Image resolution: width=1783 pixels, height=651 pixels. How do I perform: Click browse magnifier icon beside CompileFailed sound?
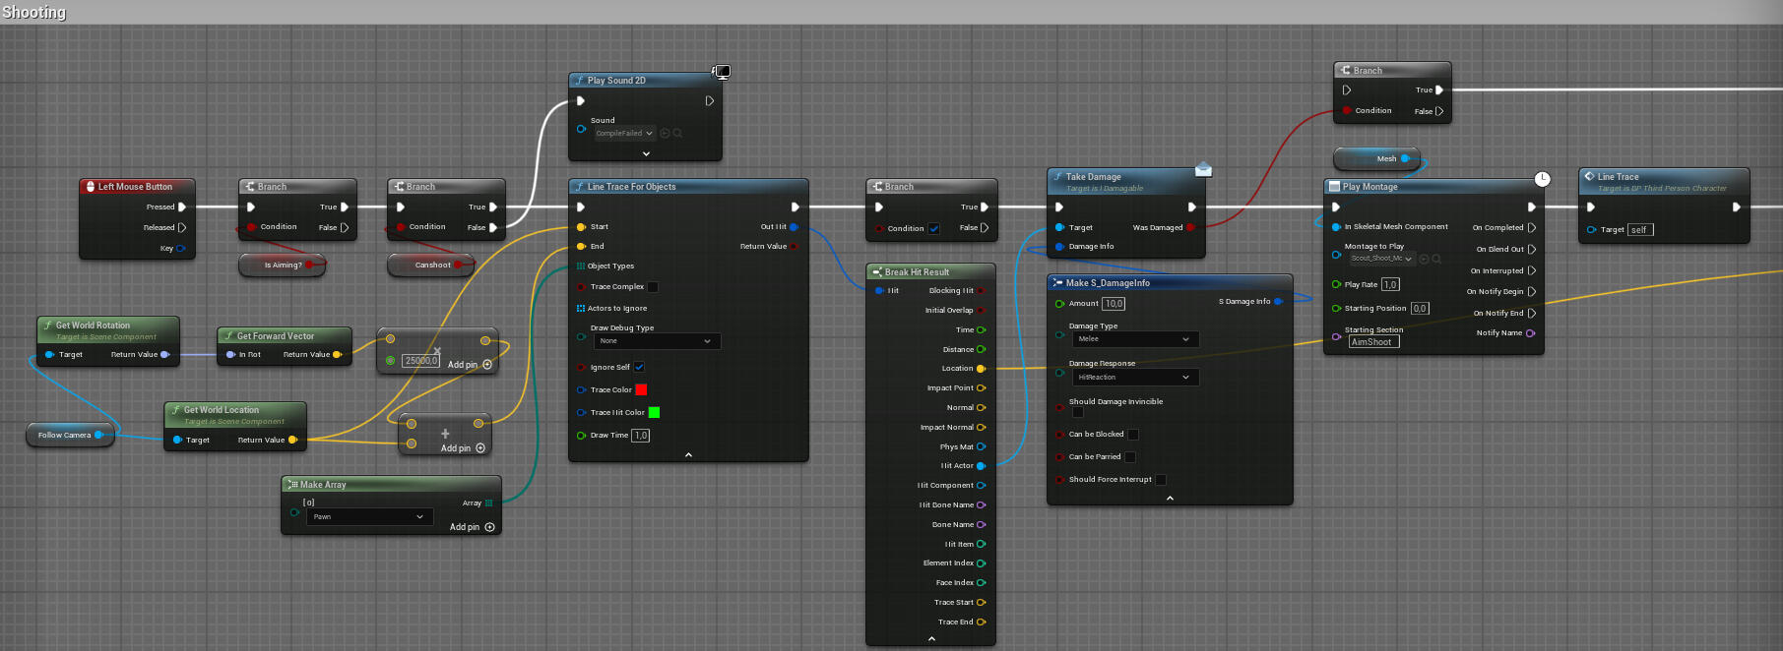(677, 134)
